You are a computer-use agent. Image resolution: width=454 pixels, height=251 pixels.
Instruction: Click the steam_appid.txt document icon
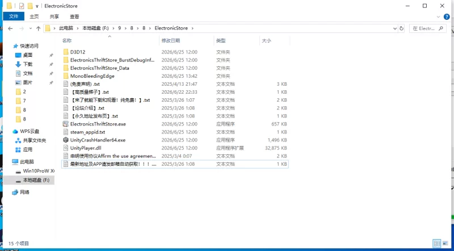tap(66, 132)
